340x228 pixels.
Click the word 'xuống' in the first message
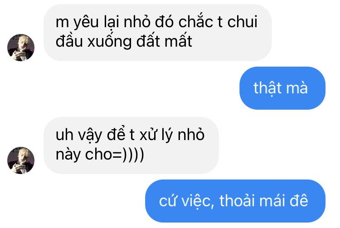pos(110,41)
